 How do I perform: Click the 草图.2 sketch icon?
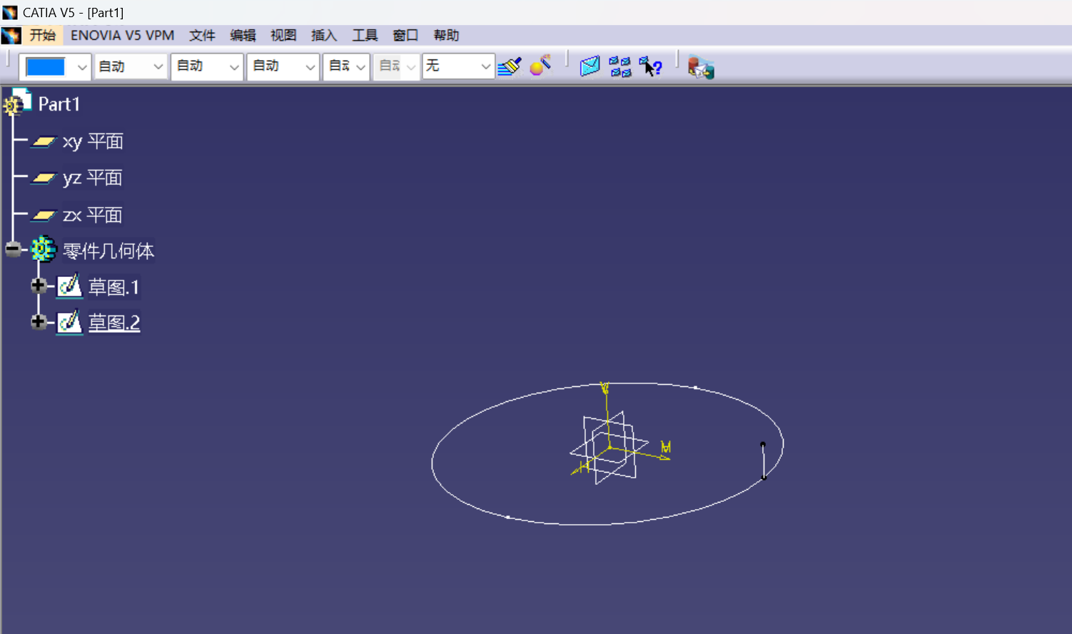click(x=69, y=322)
